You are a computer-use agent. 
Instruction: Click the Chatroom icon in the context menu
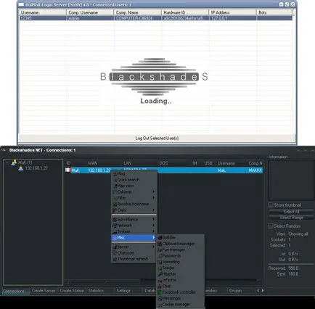[x=115, y=253]
